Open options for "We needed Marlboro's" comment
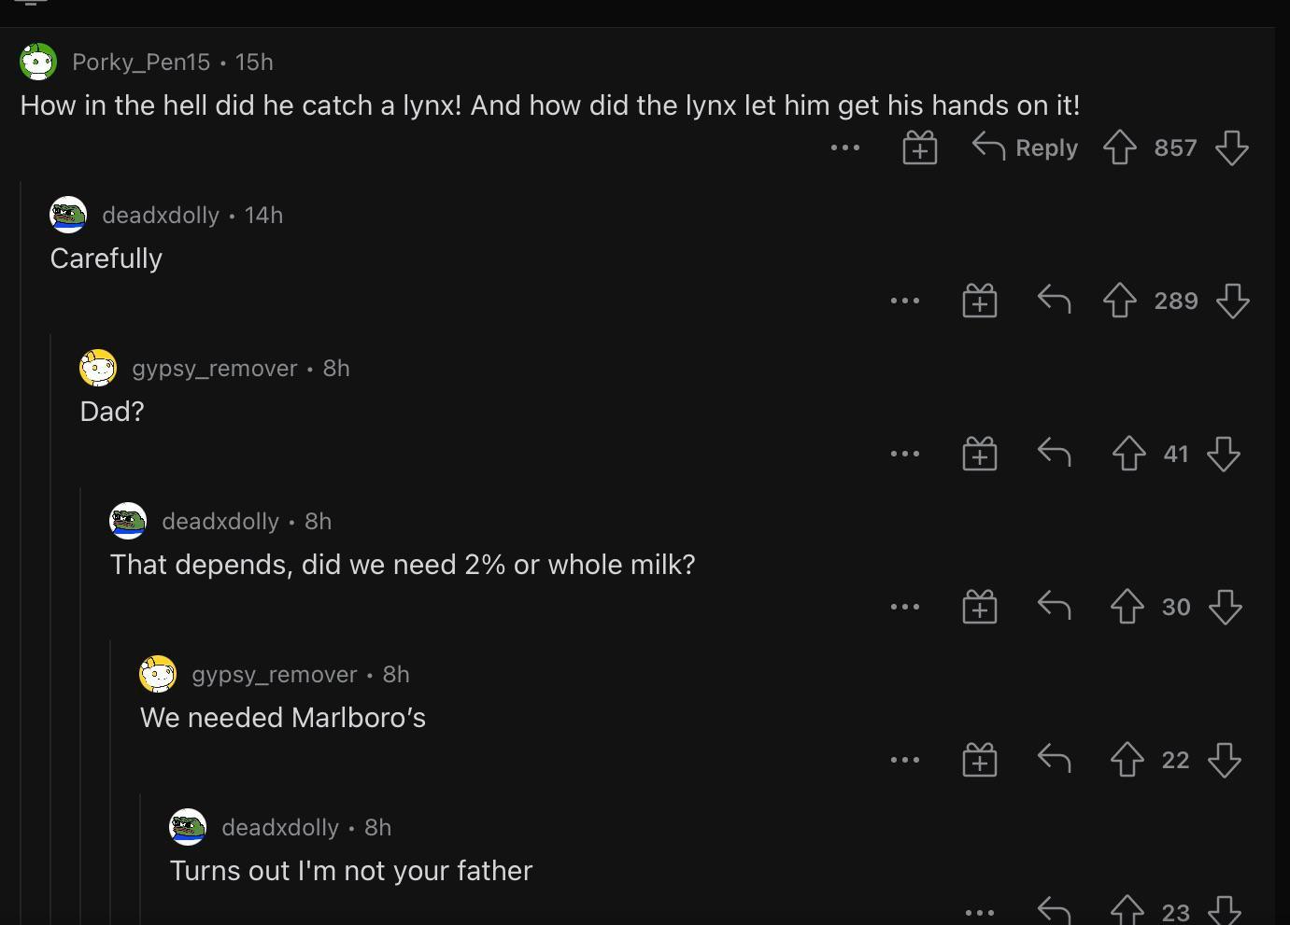Screen dimensions: 1290x925 (x=904, y=760)
